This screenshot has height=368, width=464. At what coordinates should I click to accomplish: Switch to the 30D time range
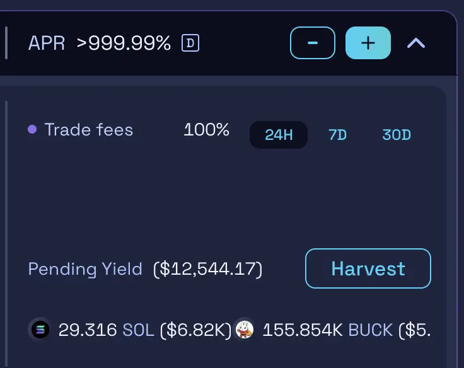[397, 135]
